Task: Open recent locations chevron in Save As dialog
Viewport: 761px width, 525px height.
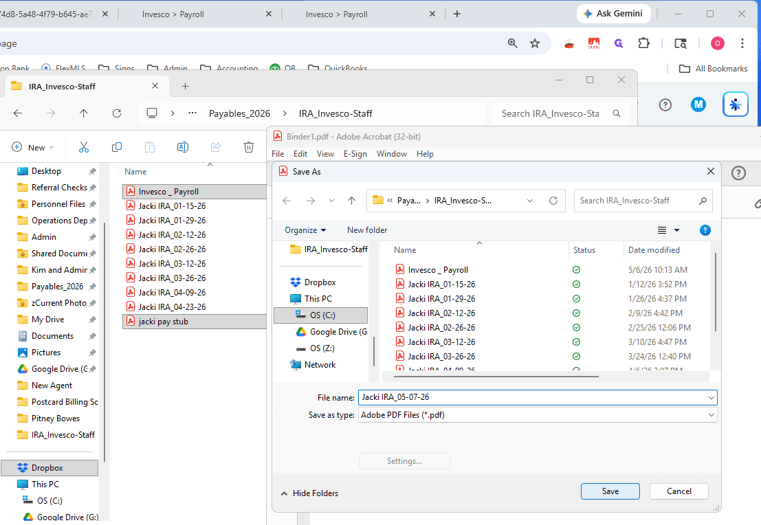Action: pyautogui.click(x=331, y=201)
